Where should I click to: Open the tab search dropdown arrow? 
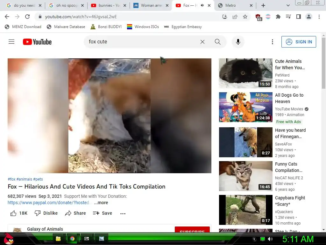288,5
